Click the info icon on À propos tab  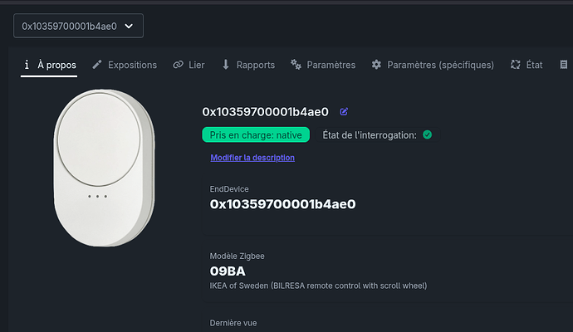coord(27,65)
